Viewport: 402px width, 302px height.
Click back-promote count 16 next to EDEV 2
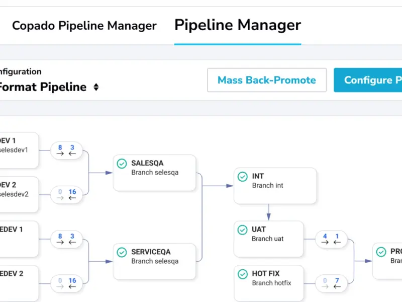[72, 280]
